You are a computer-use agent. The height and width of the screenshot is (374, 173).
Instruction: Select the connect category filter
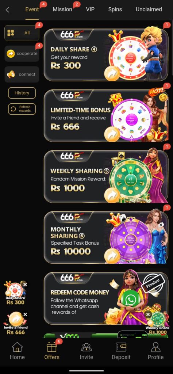(22, 75)
